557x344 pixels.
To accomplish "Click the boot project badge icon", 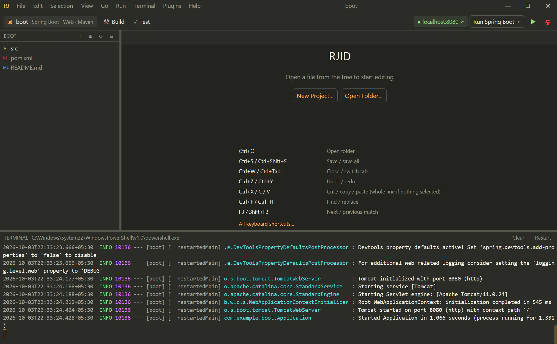I will (10, 22).
